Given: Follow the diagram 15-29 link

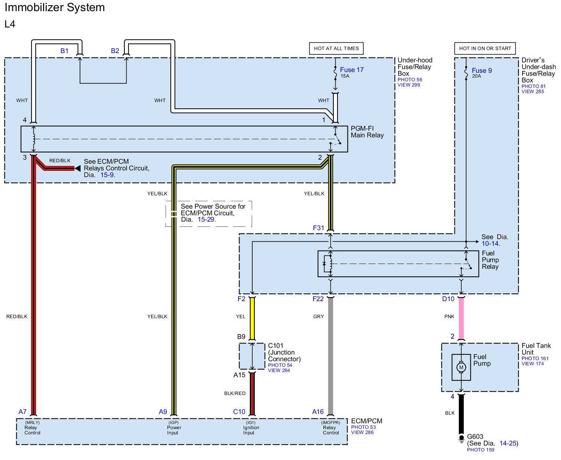Looking at the screenshot, I should (206, 219).
